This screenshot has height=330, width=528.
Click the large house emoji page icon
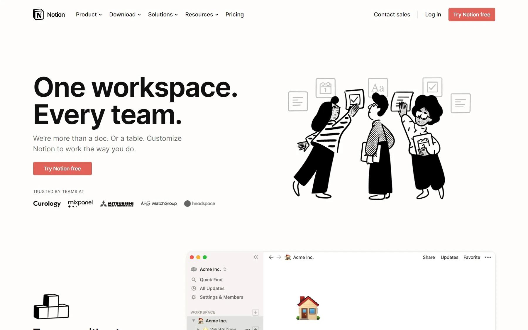coord(308,308)
